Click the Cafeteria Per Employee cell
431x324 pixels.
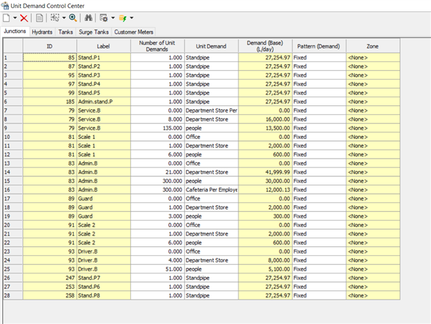[x=211, y=190]
